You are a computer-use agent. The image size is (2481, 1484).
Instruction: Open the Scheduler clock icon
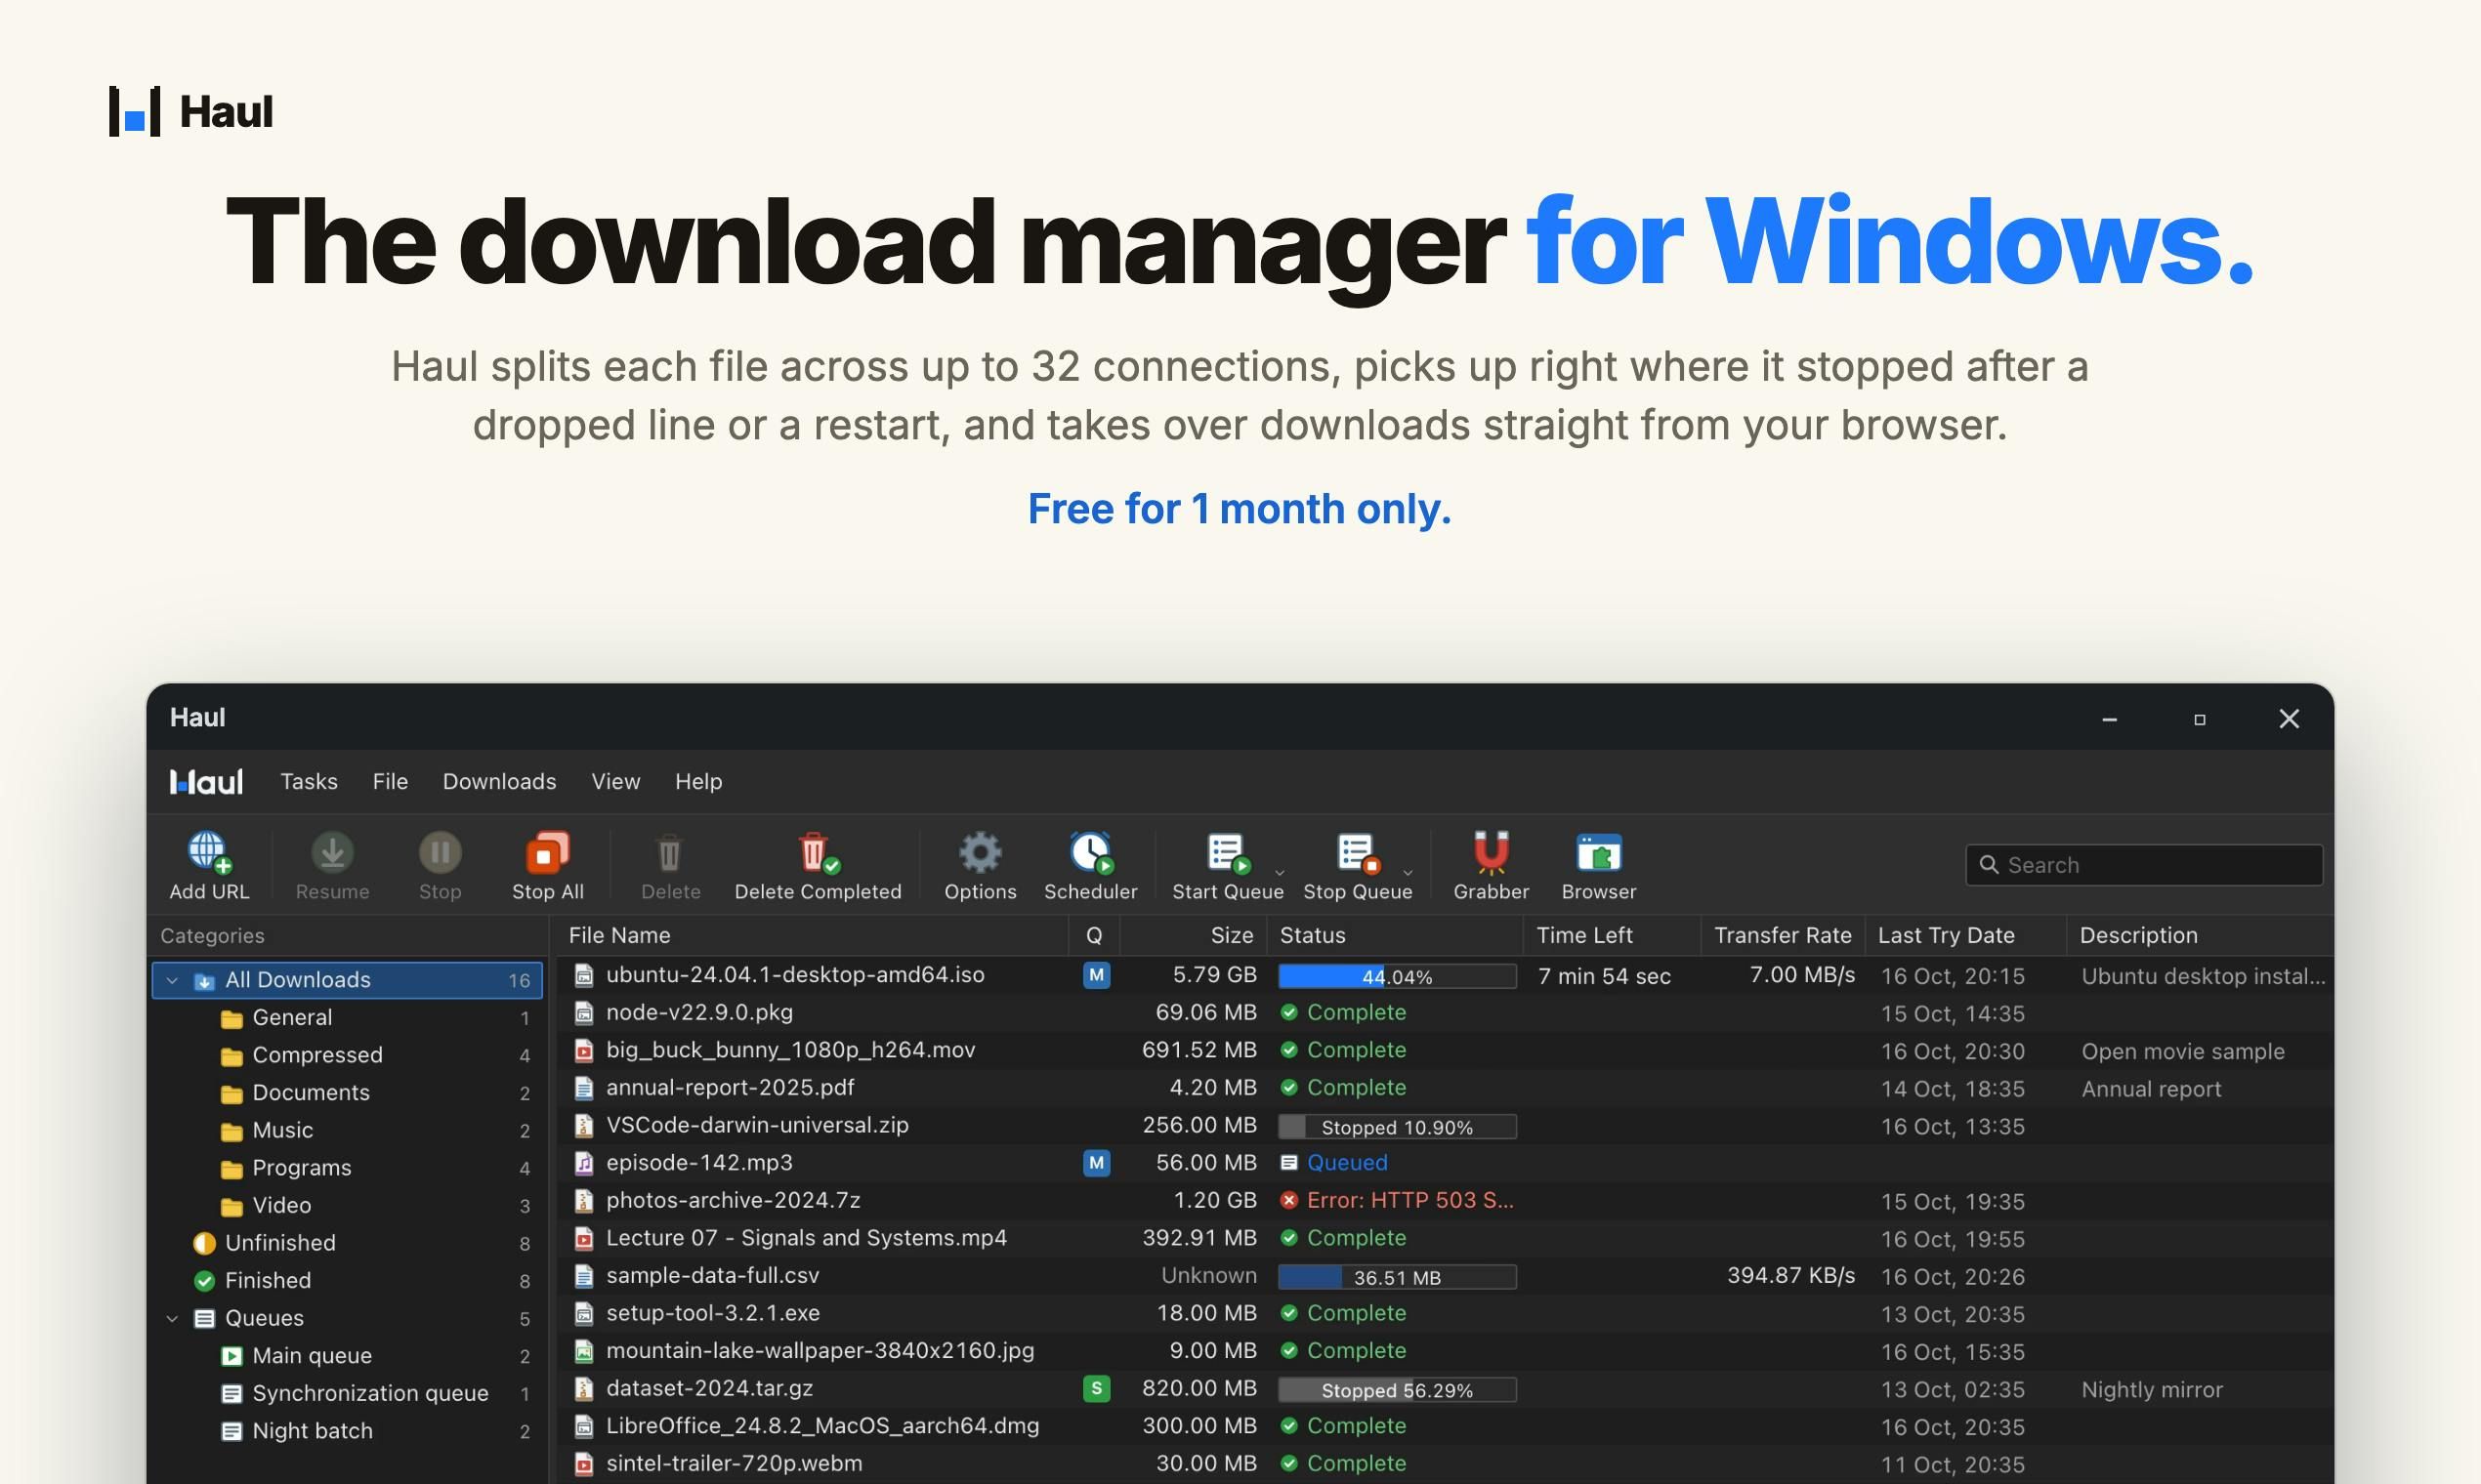pos(1090,853)
